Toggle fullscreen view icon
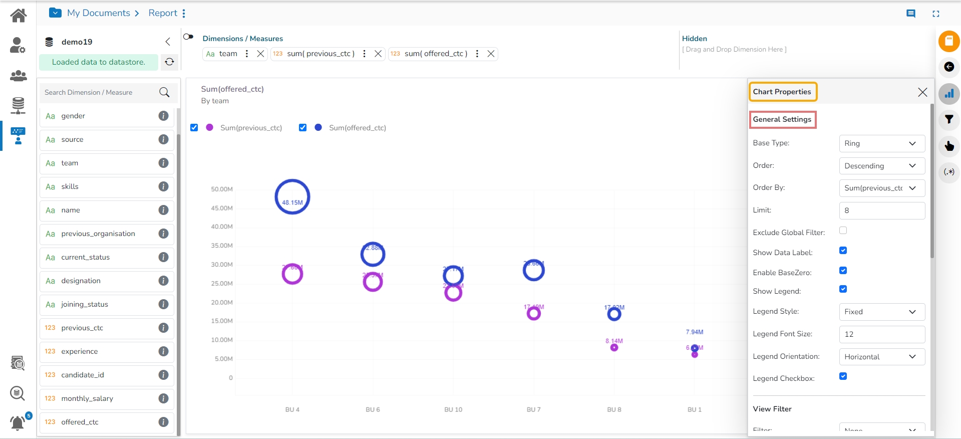Screen dimensions: 961x439 click(935, 14)
